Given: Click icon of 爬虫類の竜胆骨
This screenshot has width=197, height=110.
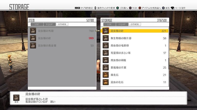Looking at the screenshot, I should (106, 46).
